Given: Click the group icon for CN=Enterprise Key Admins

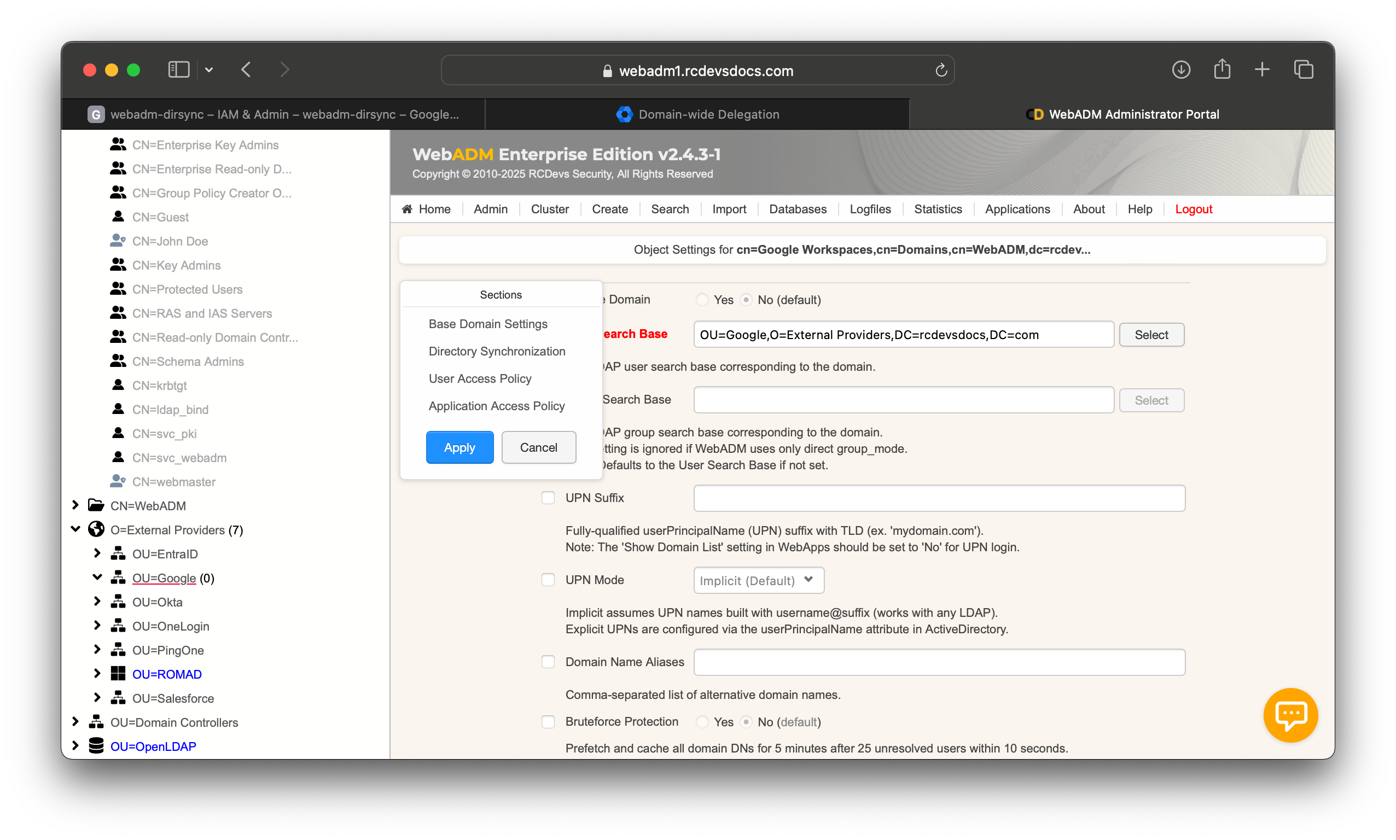Looking at the screenshot, I should pyautogui.click(x=118, y=144).
